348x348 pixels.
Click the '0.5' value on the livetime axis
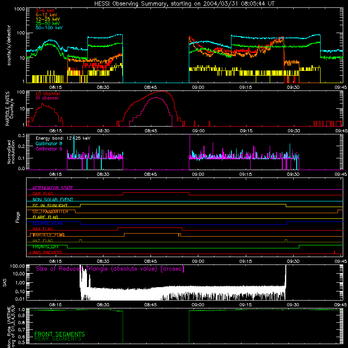(21, 342)
